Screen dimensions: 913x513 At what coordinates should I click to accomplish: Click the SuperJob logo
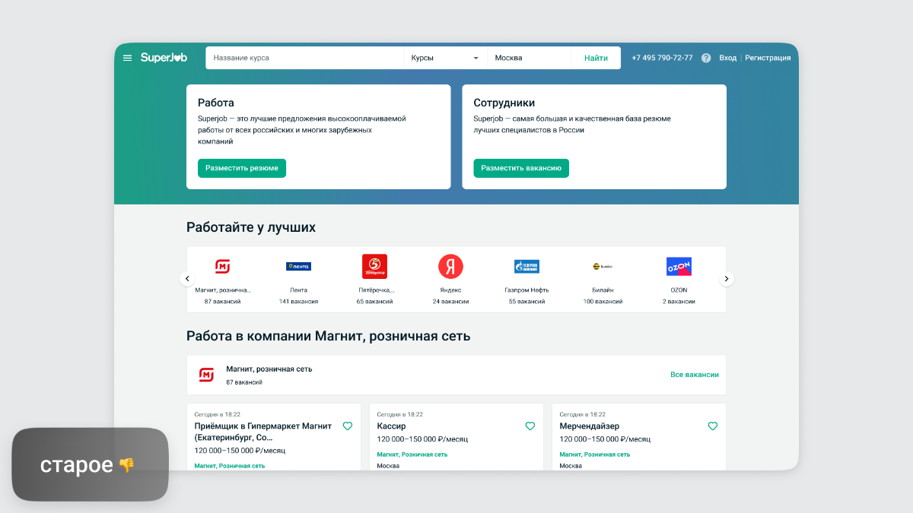162,58
